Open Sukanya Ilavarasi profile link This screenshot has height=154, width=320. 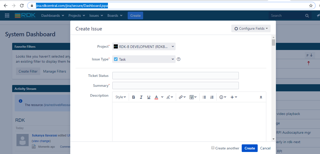[x=45, y=135]
